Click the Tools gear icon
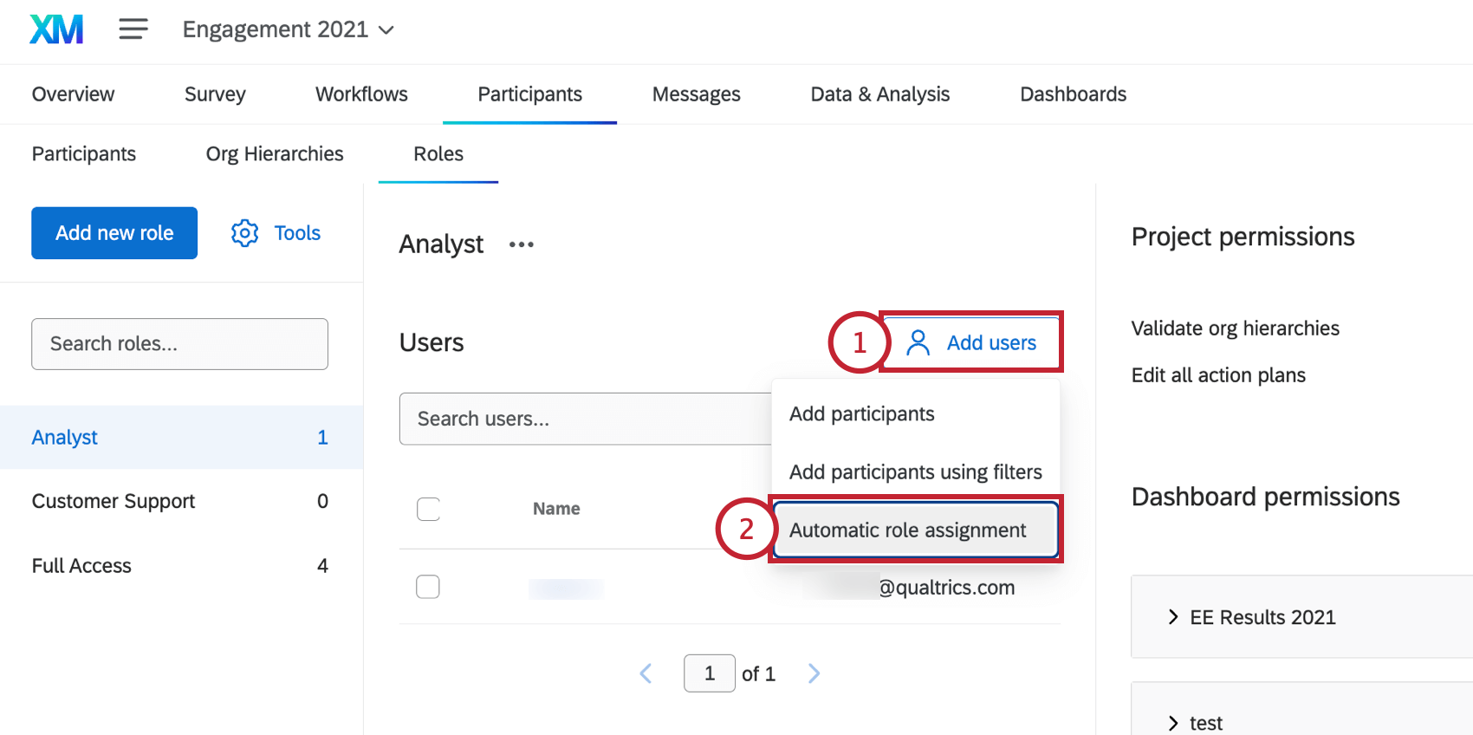This screenshot has height=735, width=1473. (244, 232)
